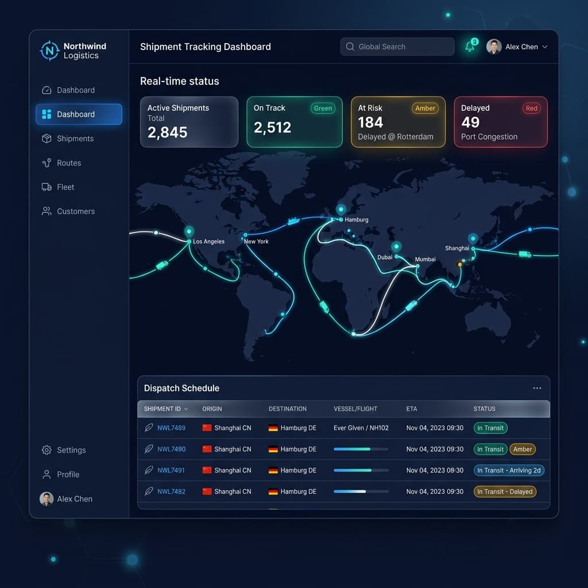588x588 pixels.
Task: Click Alex Chen avatar in sidebar
Action: [47, 499]
